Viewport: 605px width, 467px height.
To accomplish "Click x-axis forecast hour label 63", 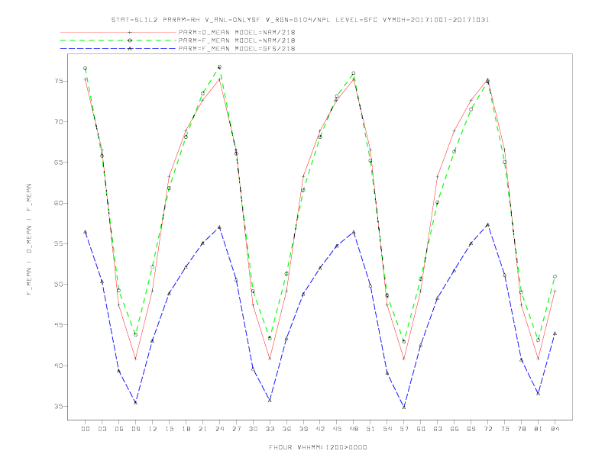I will [x=438, y=429].
